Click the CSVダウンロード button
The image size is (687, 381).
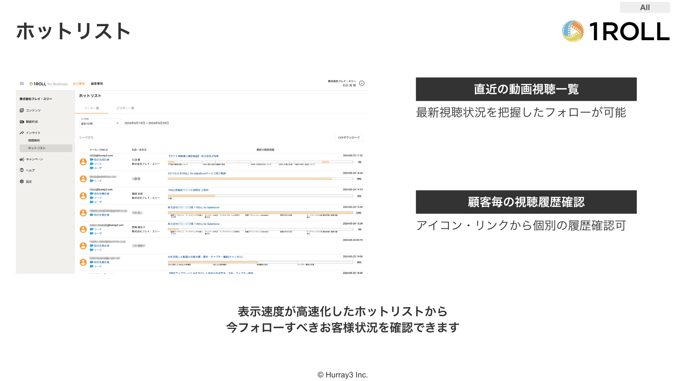pyautogui.click(x=349, y=138)
